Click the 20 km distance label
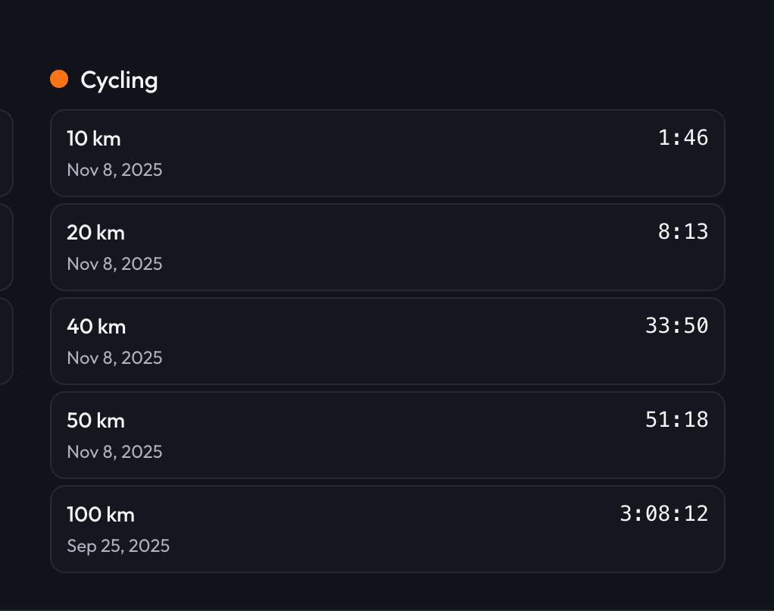This screenshot has width=774, height=611. click(95, 233)
